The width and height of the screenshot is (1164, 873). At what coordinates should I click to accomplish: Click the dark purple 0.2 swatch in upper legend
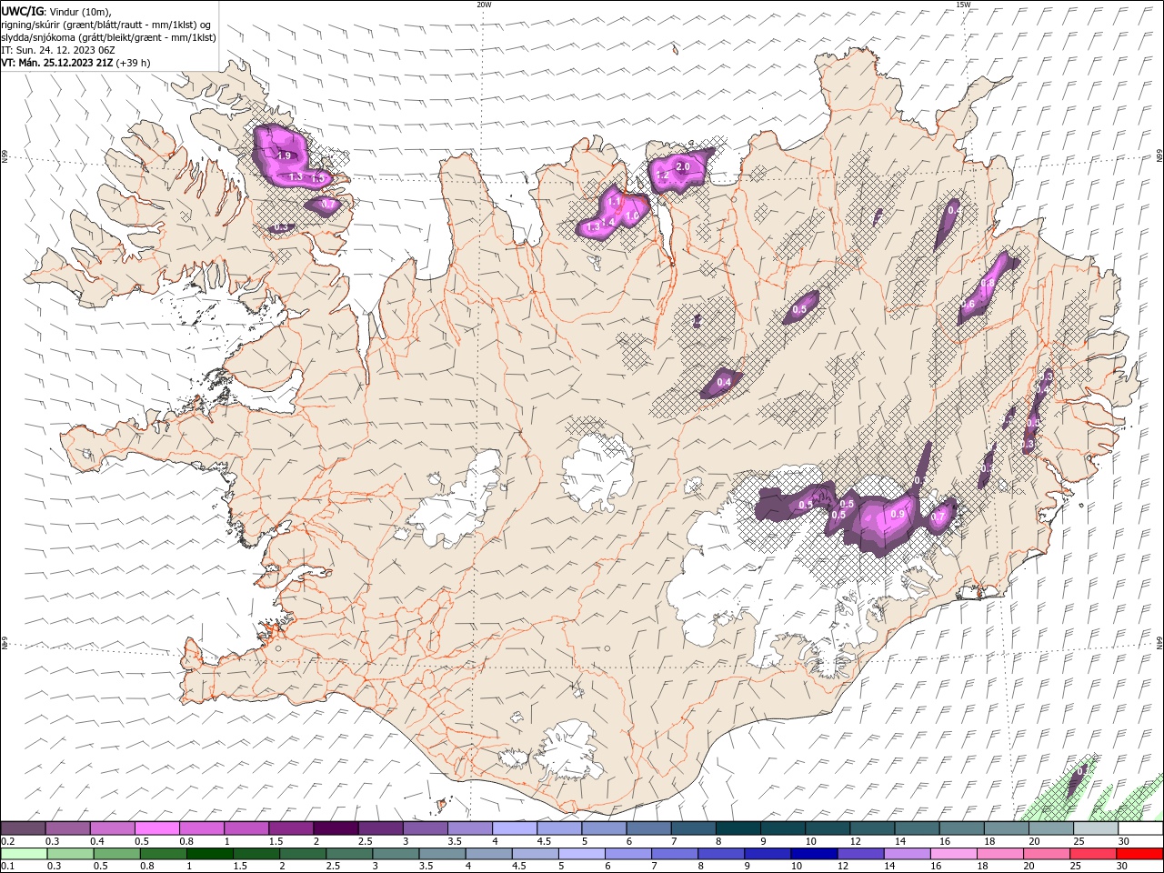point(23,828)
